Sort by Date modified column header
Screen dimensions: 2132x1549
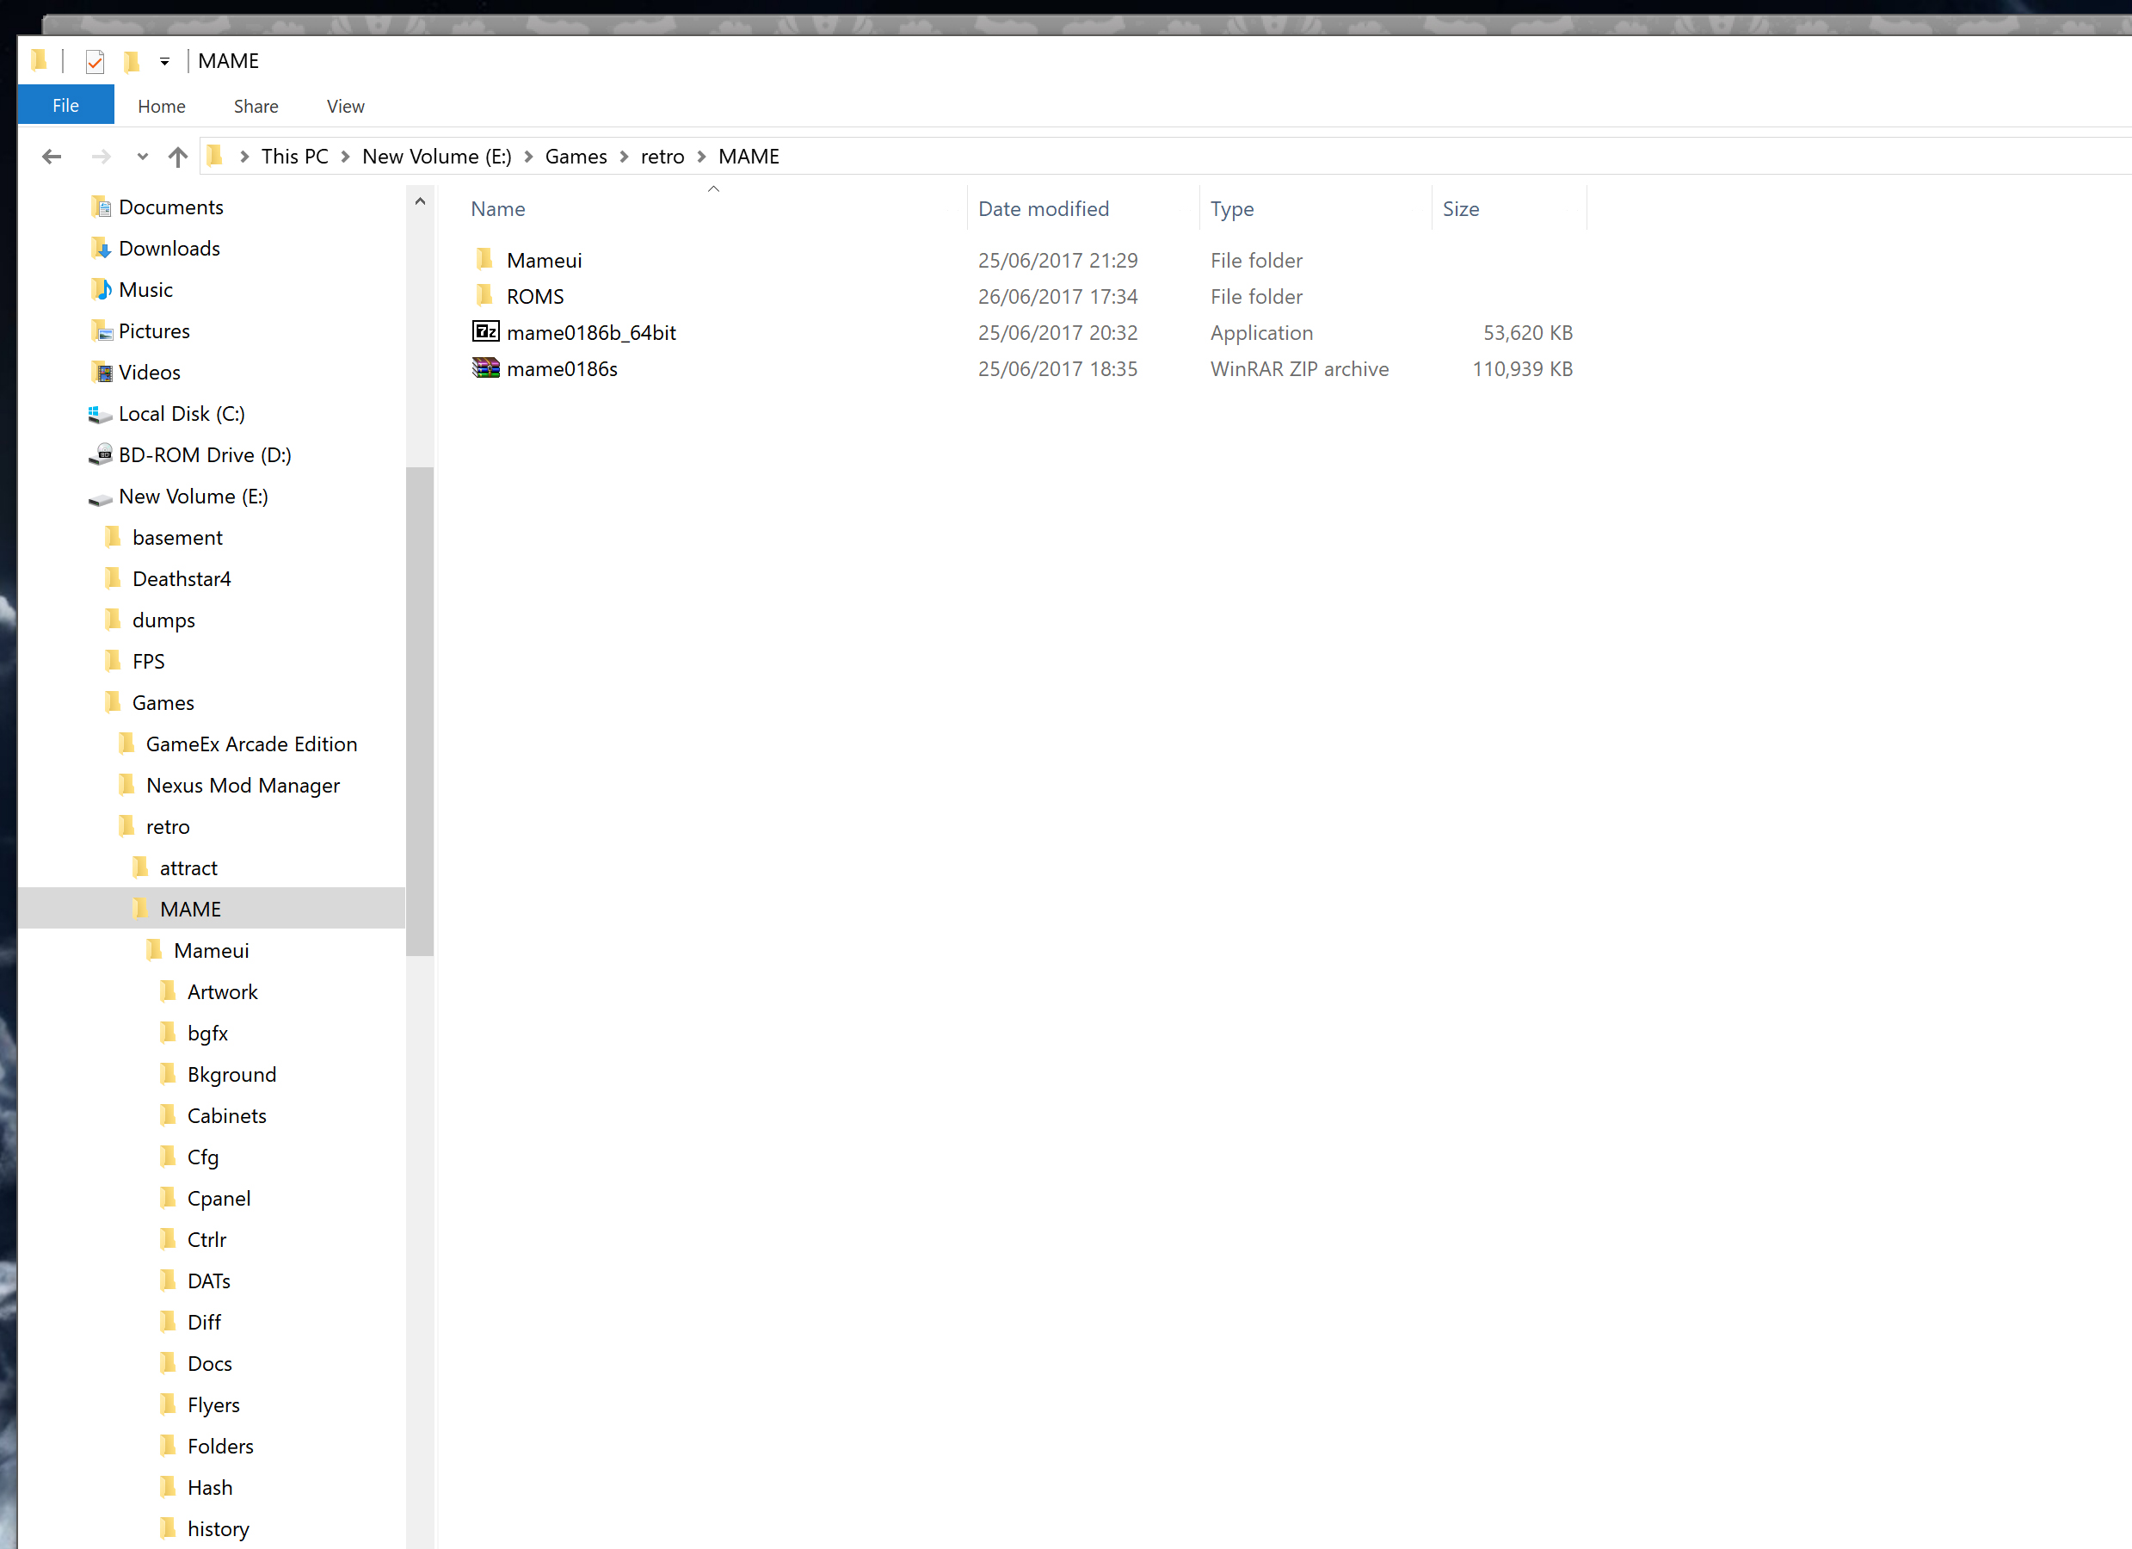[1044, 209]
